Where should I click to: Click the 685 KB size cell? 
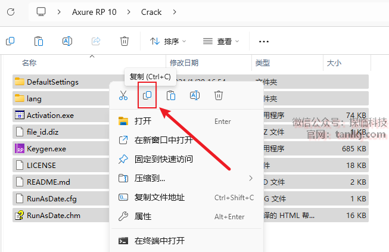coord(354,148)
